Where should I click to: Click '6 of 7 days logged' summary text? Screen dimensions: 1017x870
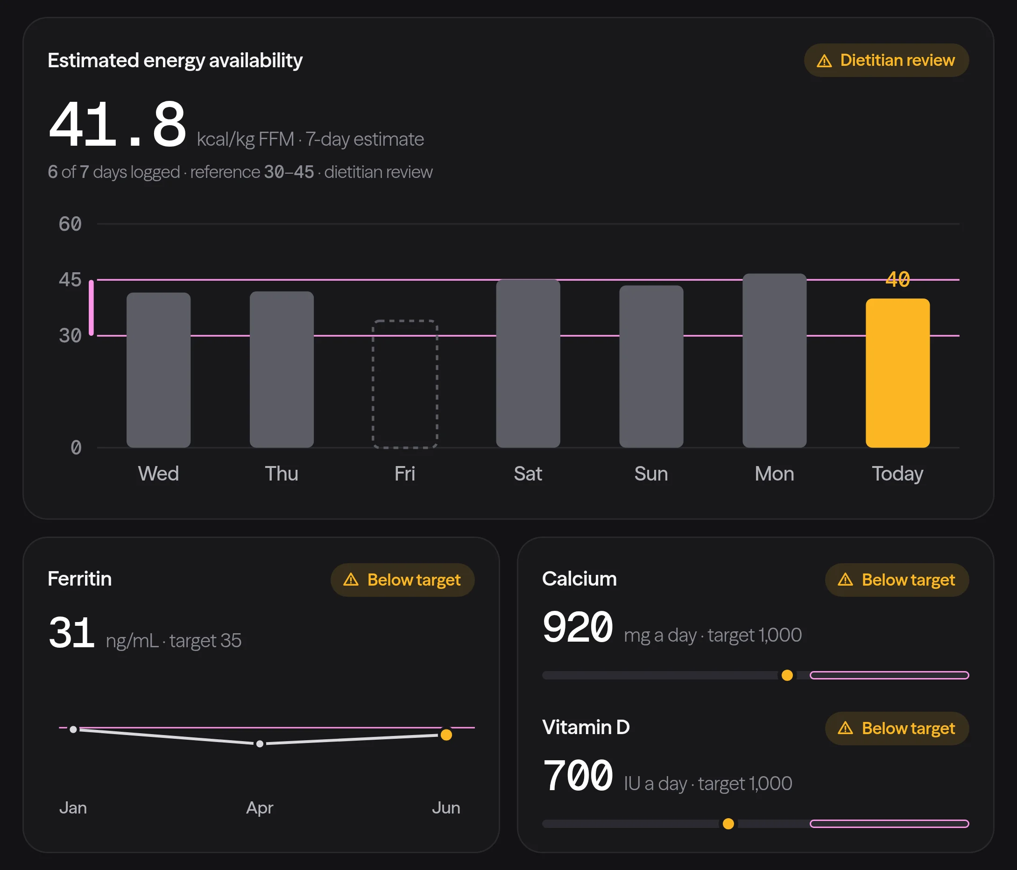point(114,172)
